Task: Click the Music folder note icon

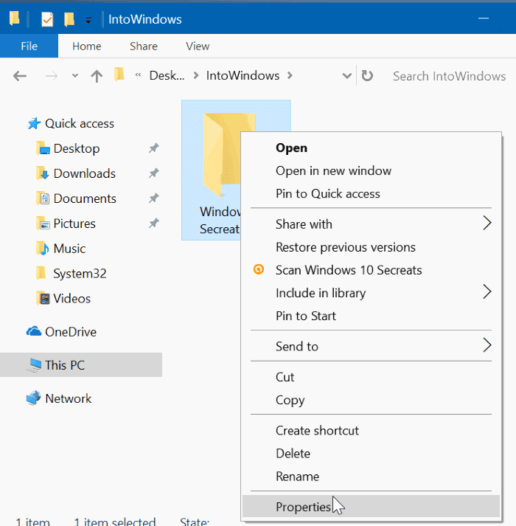Action: coord(42,248)
